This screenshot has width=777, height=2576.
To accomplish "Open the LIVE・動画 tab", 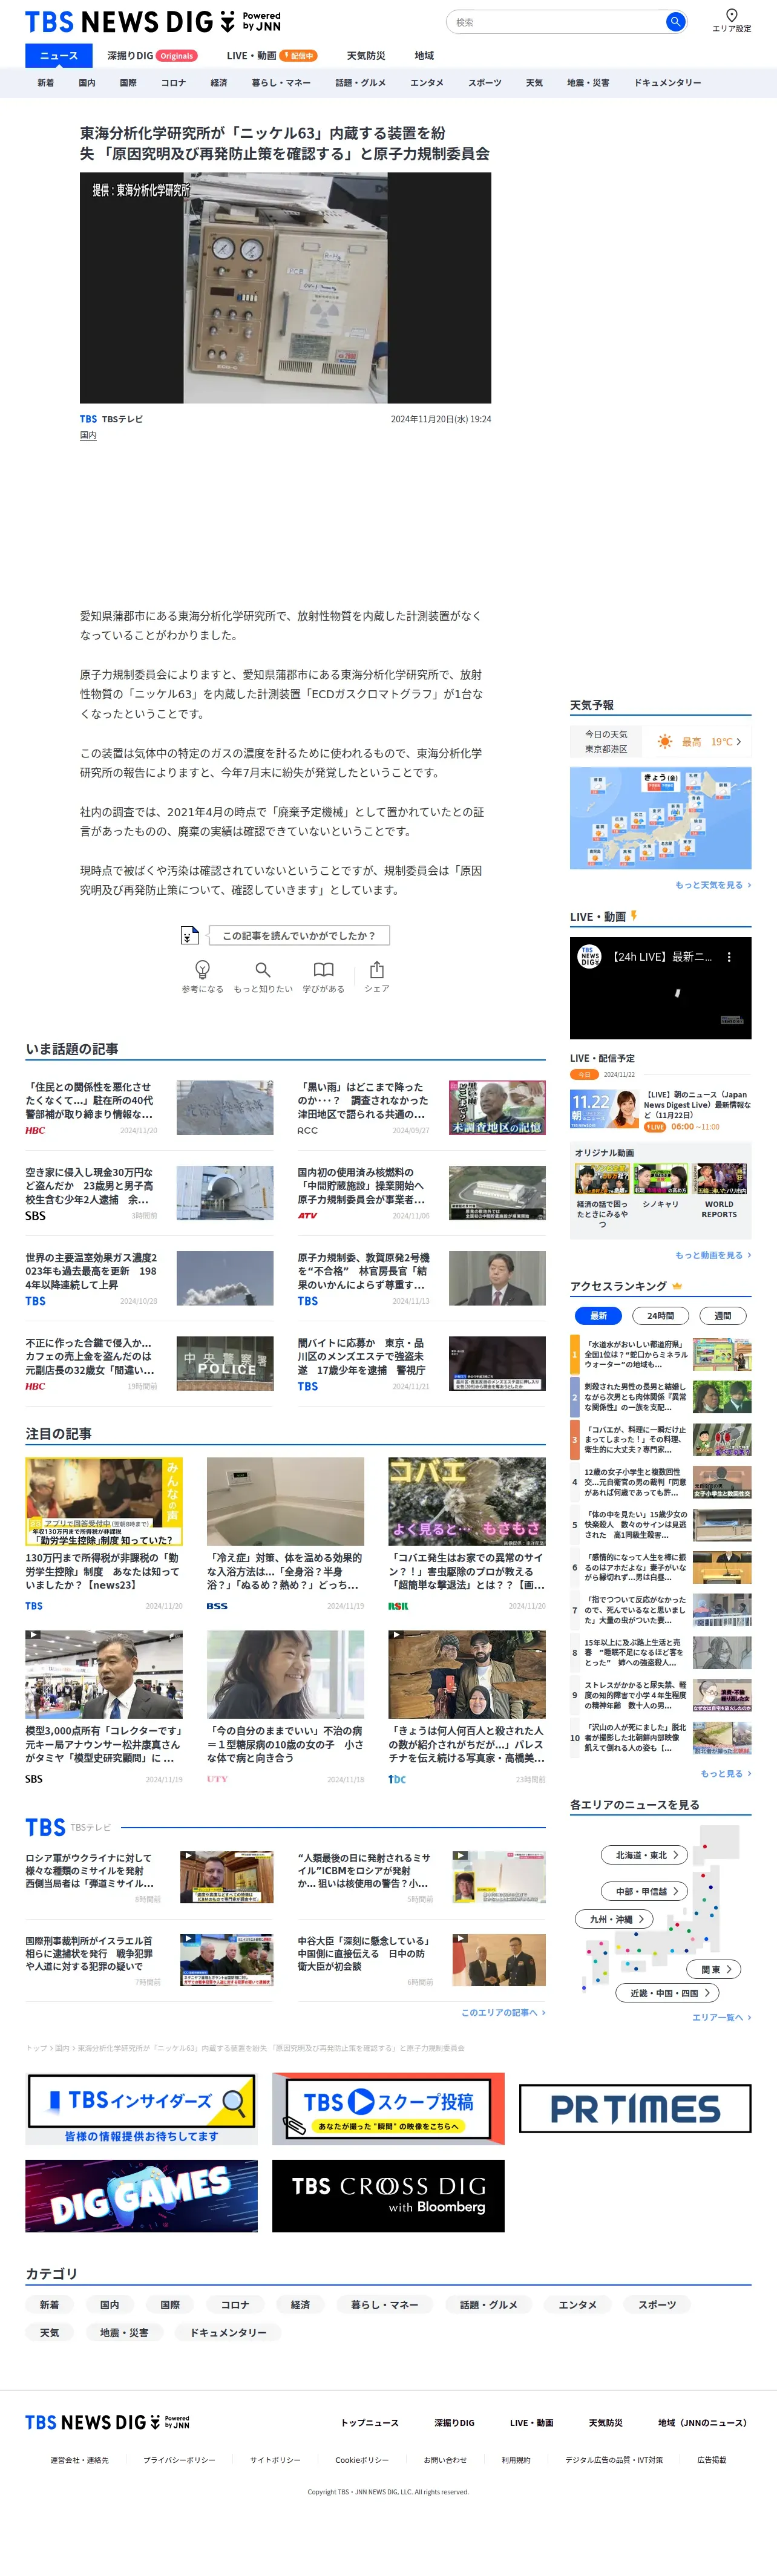I will point(271,56).
